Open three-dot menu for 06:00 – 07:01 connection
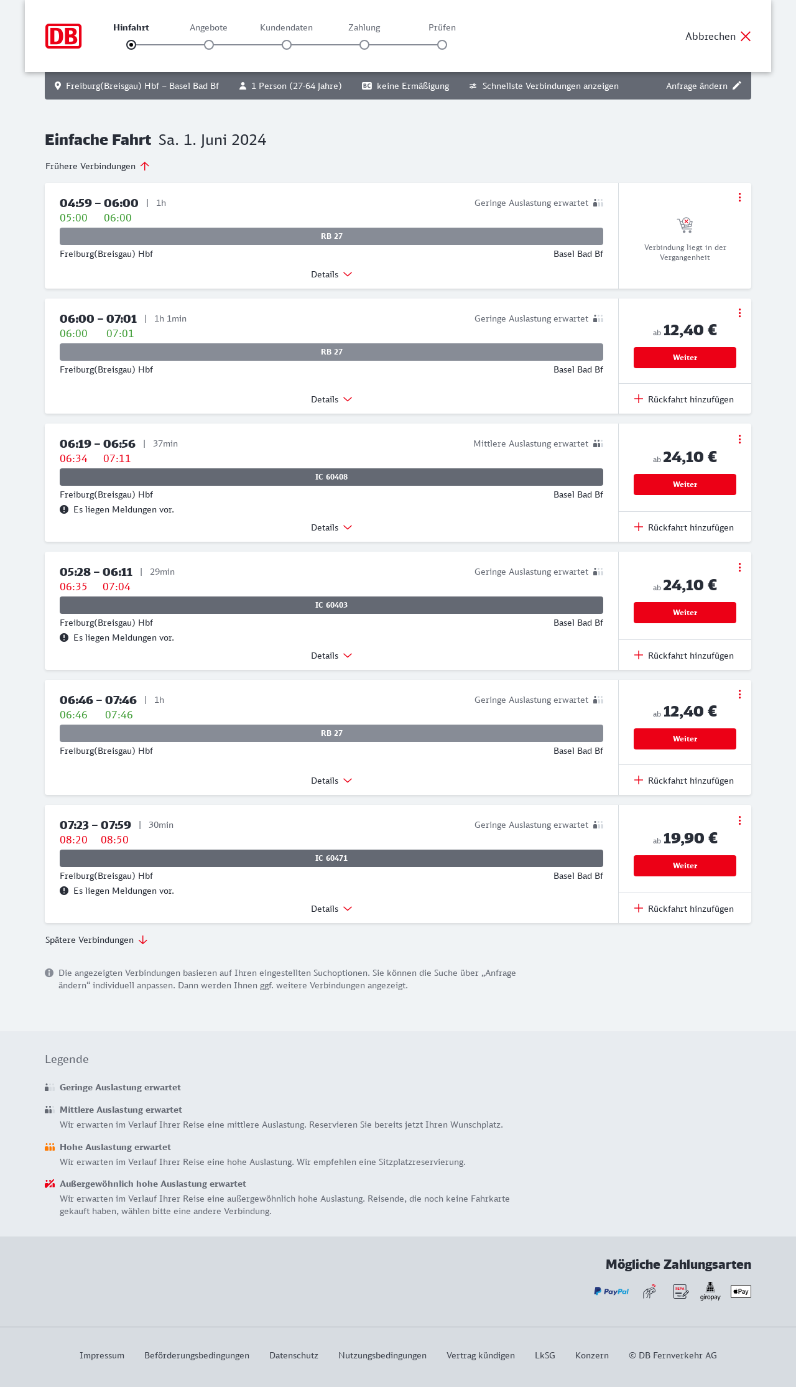This screenshot has width=796, height=1387. tap(739, 313)
